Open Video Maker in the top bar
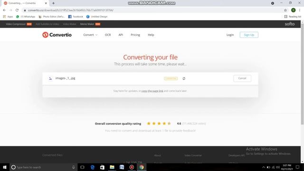 click(x=69, y=24)
